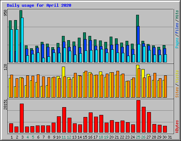Screen dimensions: 181x141
Task: Click the Hits legend label
Action: tap(177, 14)
